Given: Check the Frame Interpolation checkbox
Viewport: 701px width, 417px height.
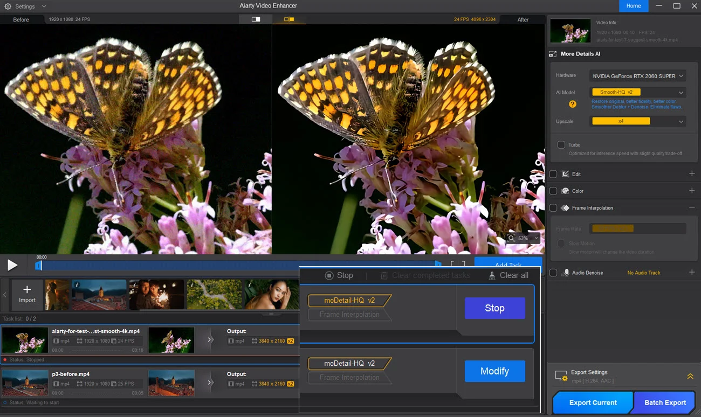Looking at the screenshot, I should click(553, 207).
